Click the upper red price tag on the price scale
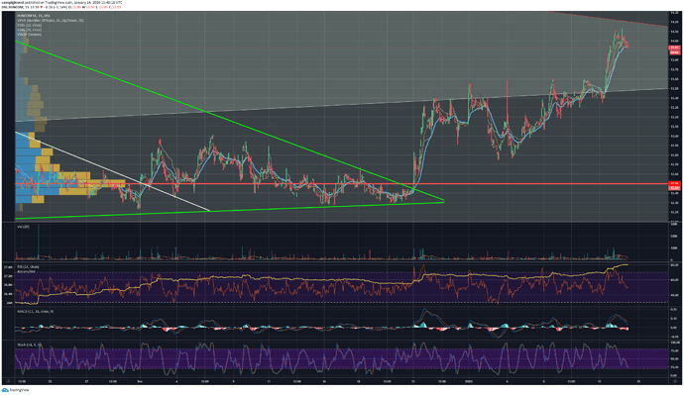 (x=674, y=48)
